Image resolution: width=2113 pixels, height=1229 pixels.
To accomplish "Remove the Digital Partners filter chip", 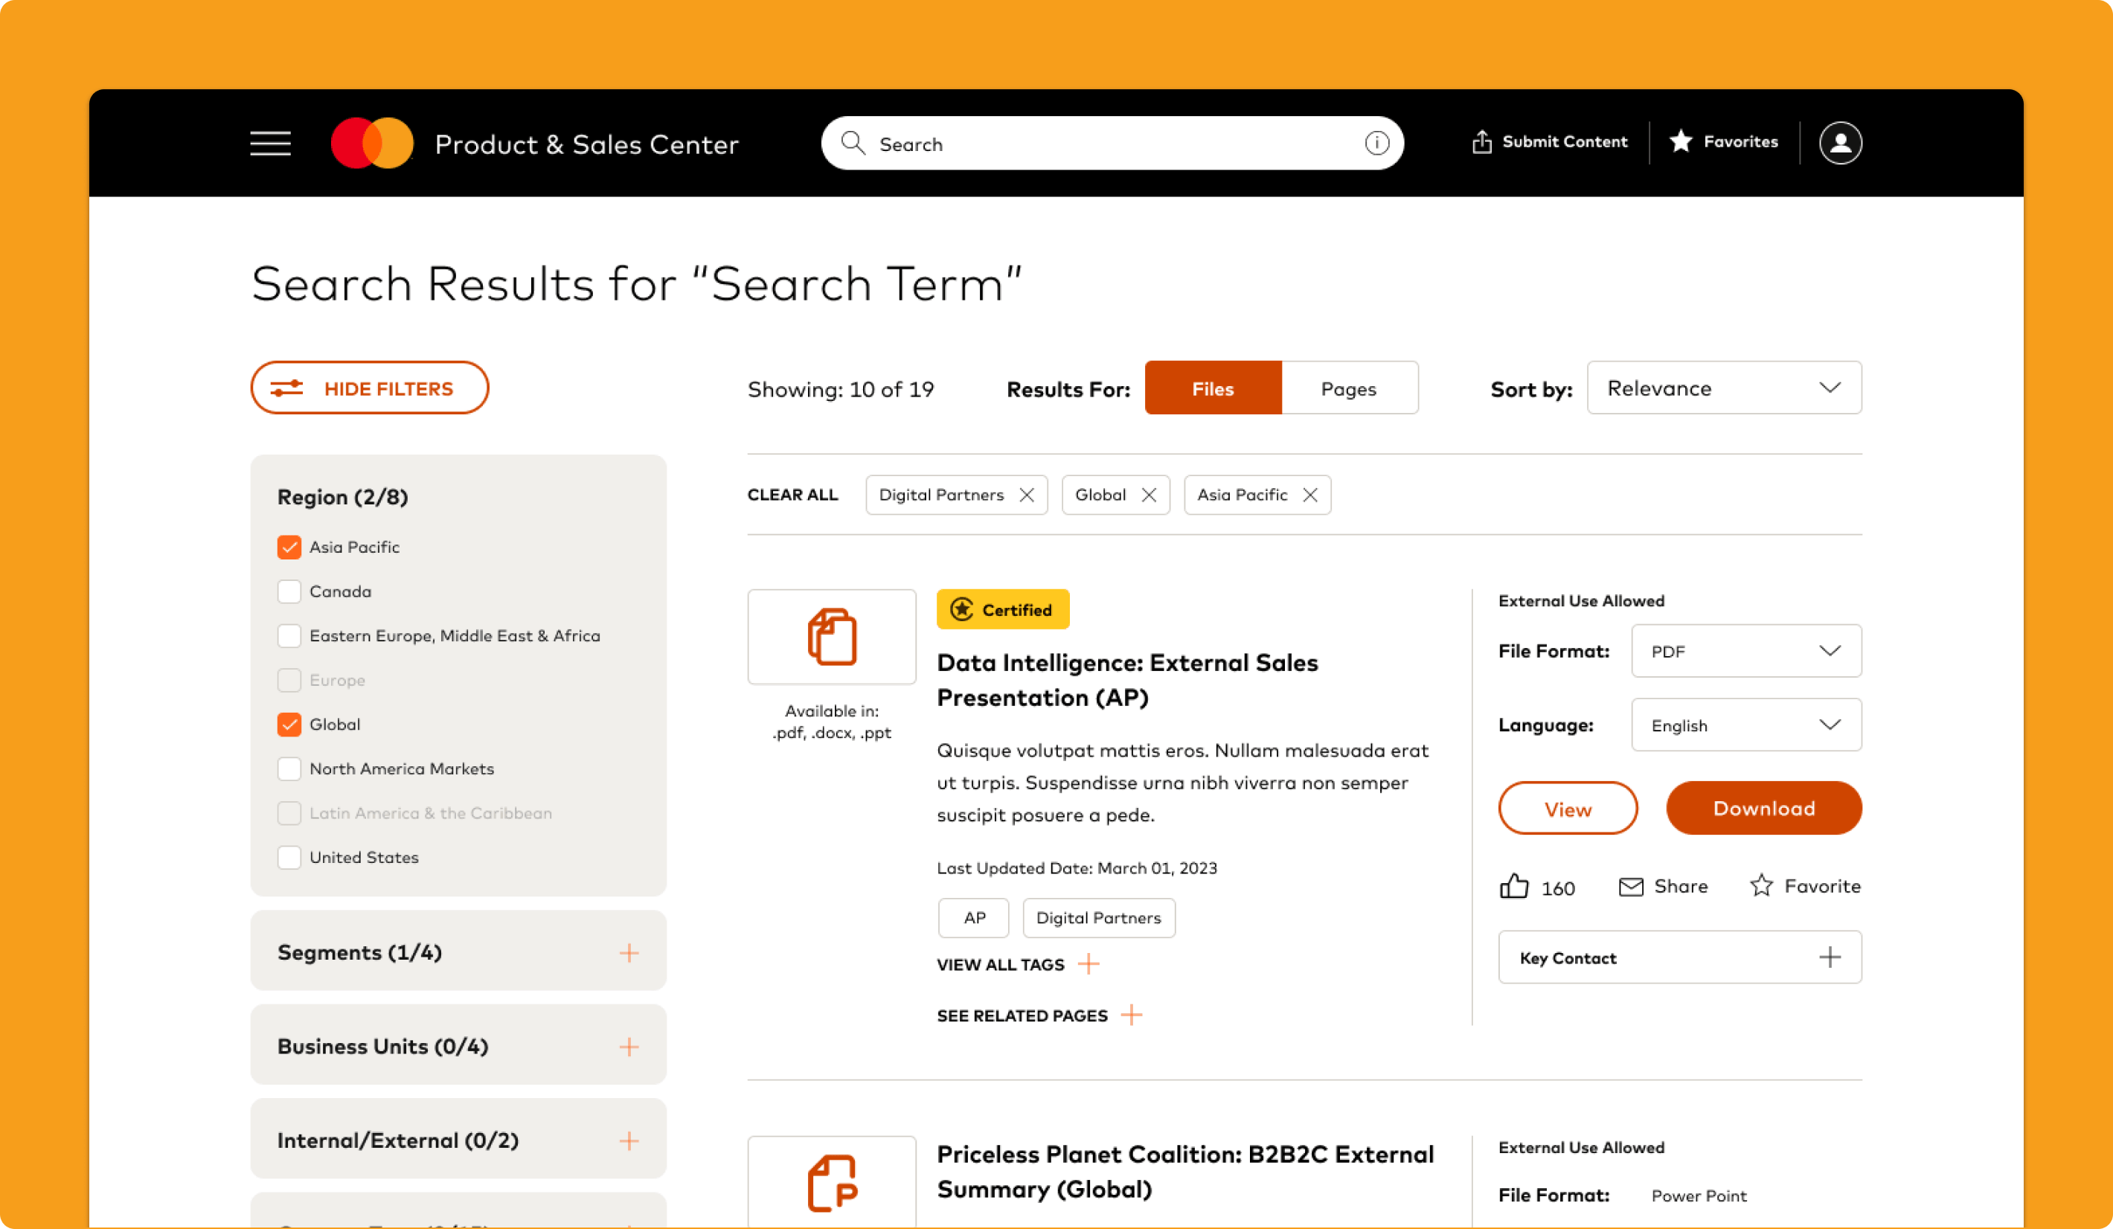I will tap(1026, 495).
